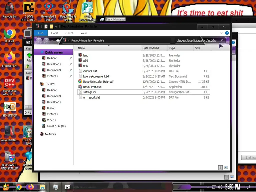
Task: Sort files by the Size column header
Action: 202,48
